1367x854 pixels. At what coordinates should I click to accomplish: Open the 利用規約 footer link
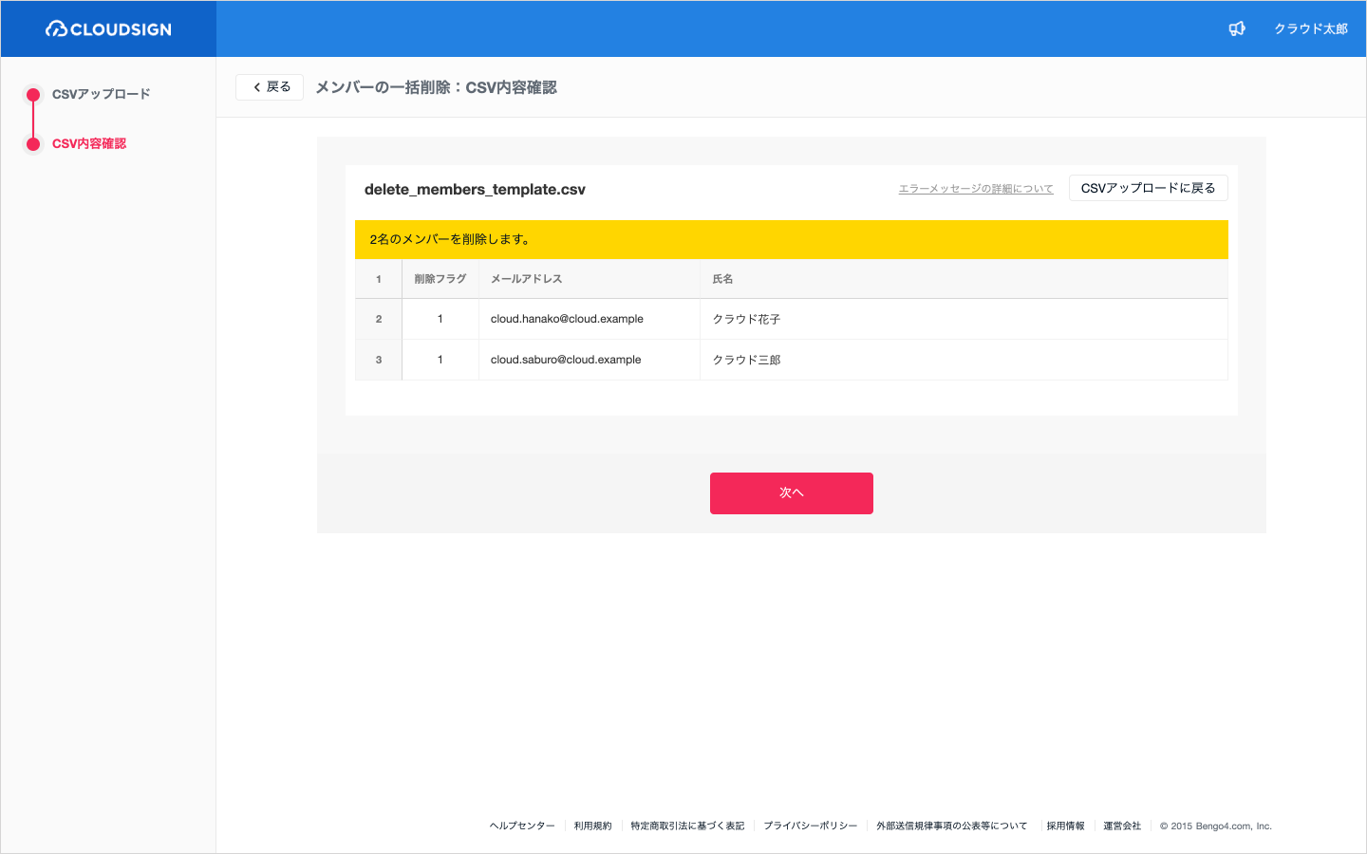pos(592,826)
